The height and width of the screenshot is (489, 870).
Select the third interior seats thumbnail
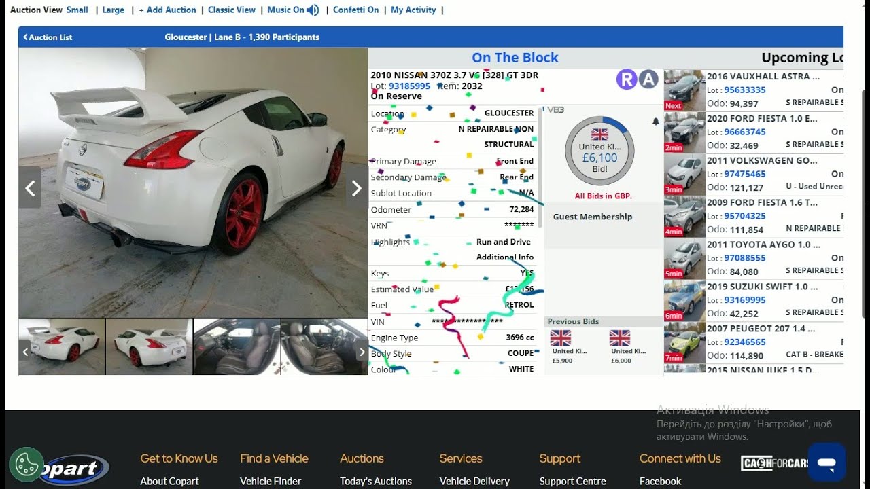pos(237,346)
